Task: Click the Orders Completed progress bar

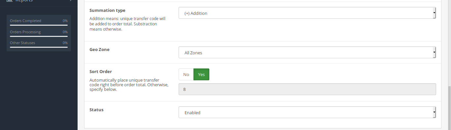Action: tap(39, 25)
